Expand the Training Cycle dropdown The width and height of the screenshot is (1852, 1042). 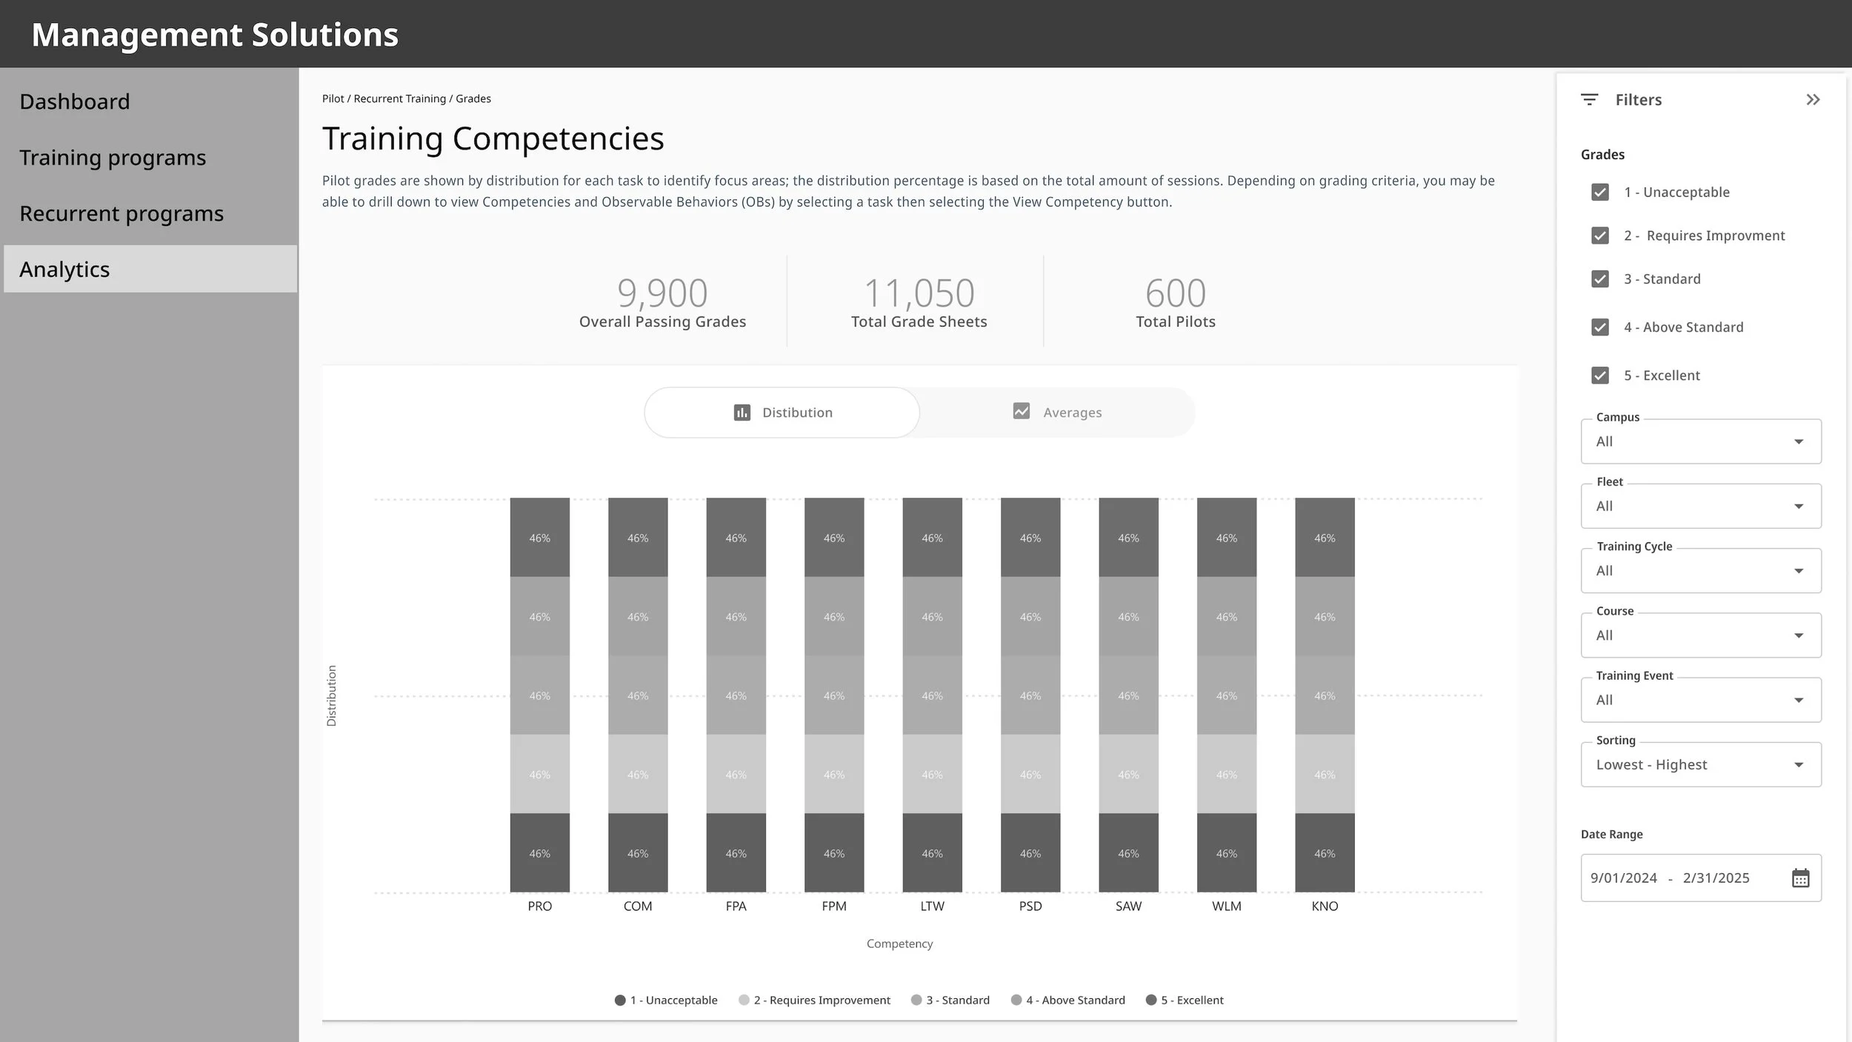1701,570
